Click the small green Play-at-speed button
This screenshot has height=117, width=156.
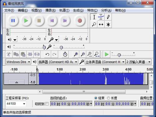[107, 54]
